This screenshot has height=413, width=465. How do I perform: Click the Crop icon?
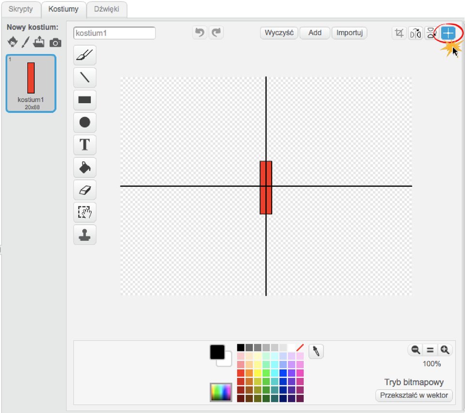(x=399, y=33)
